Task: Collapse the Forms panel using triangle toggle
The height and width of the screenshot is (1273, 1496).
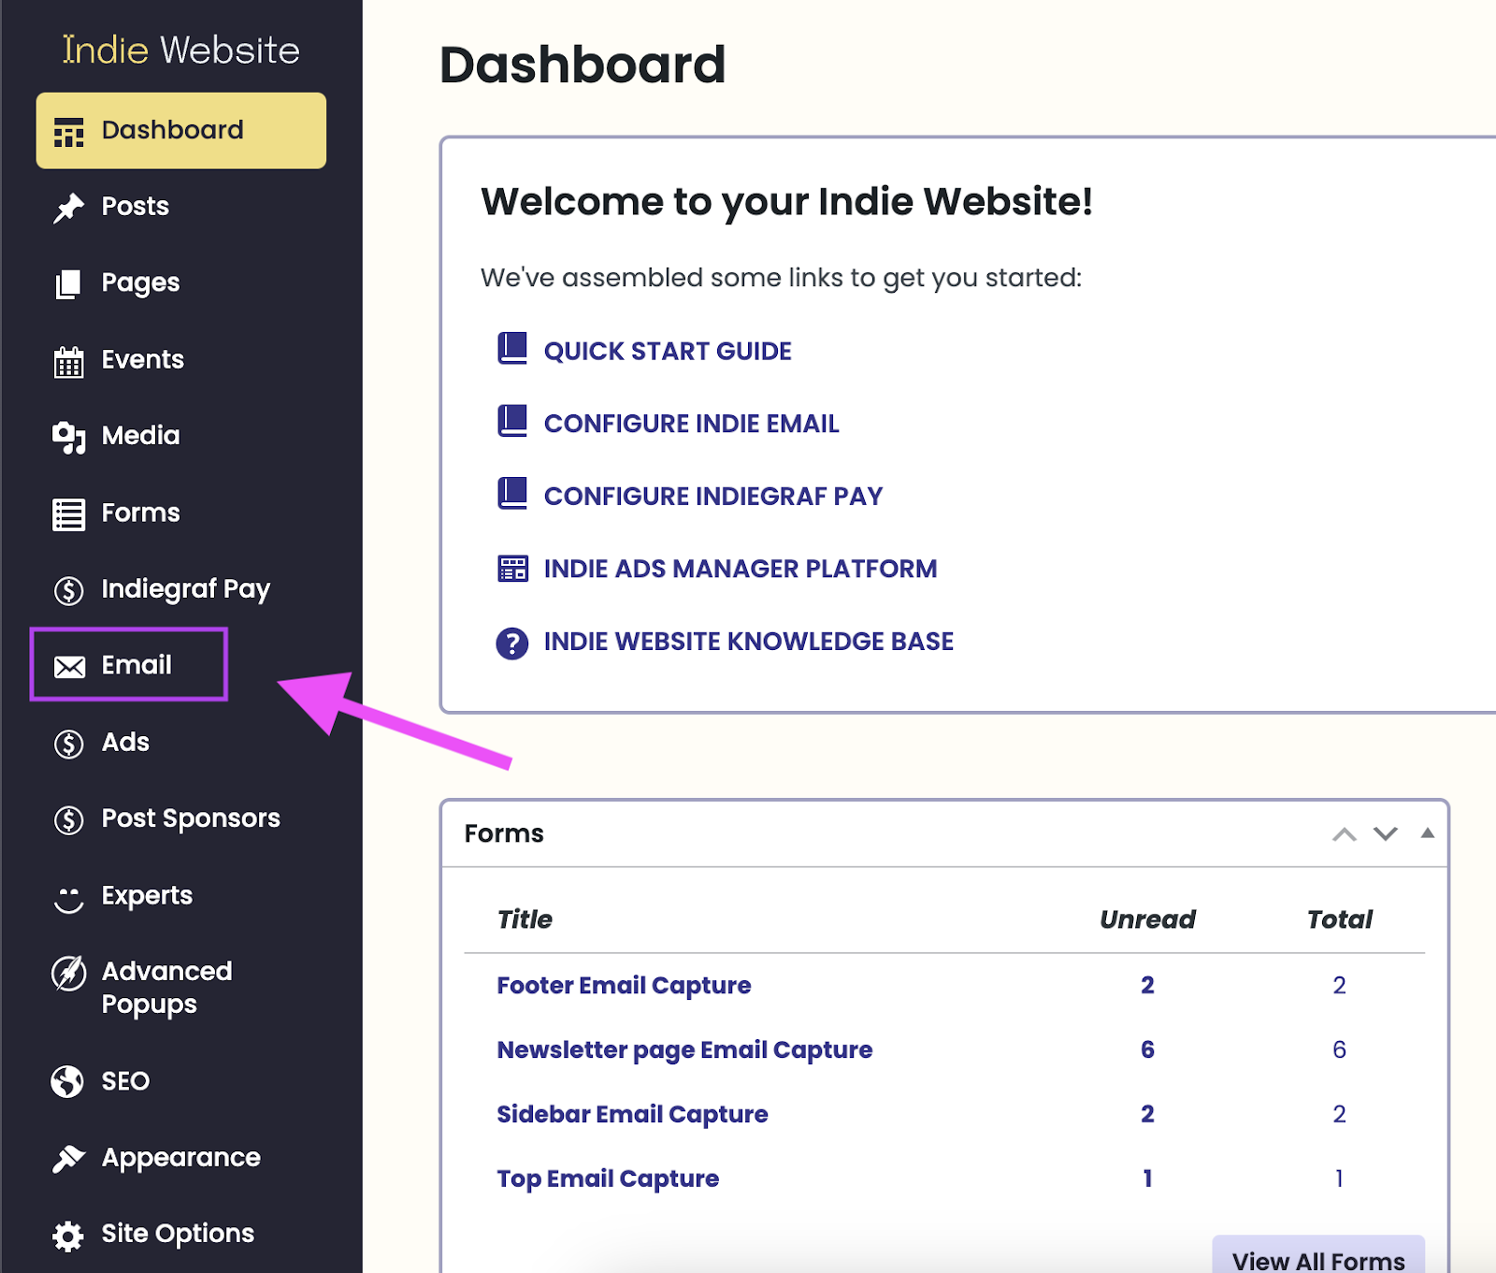Action: click(x=1427, y=833)
